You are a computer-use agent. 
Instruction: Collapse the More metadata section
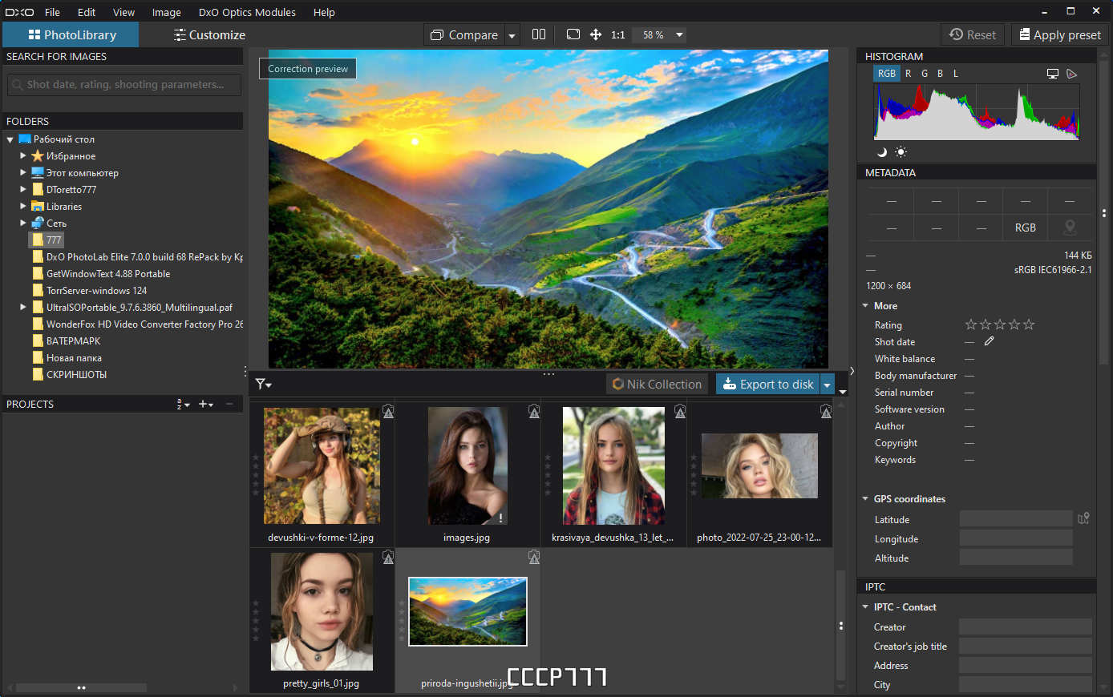(x=865, y=306)
